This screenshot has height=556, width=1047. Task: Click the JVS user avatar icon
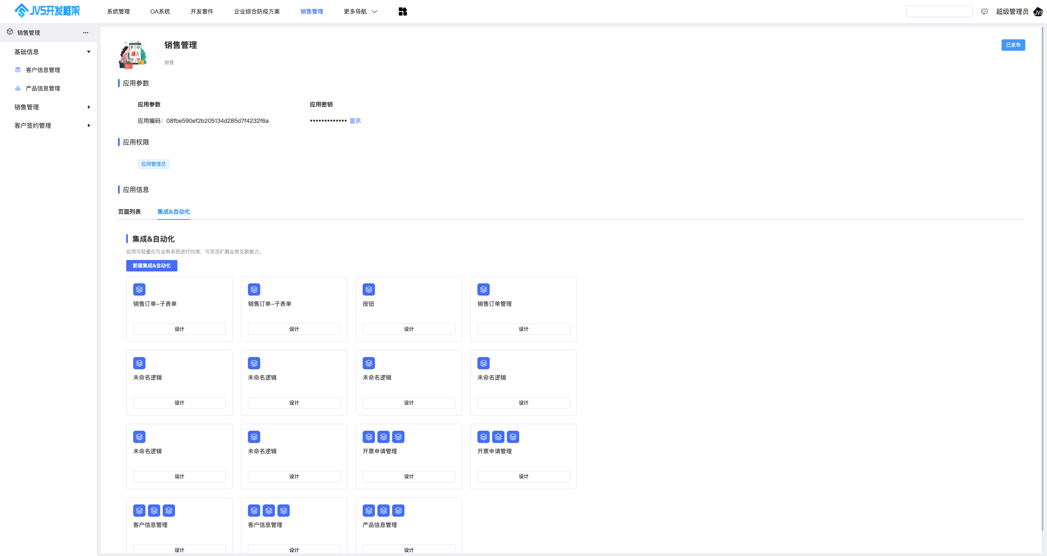pos(1038,12)
